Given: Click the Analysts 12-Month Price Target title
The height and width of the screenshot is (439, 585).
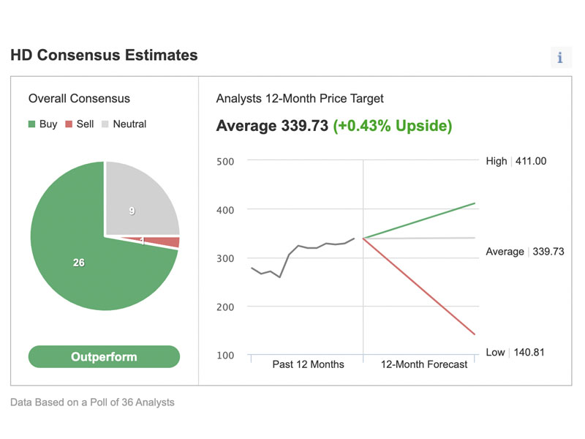Looking at the screenshot, I should point(300,98).
